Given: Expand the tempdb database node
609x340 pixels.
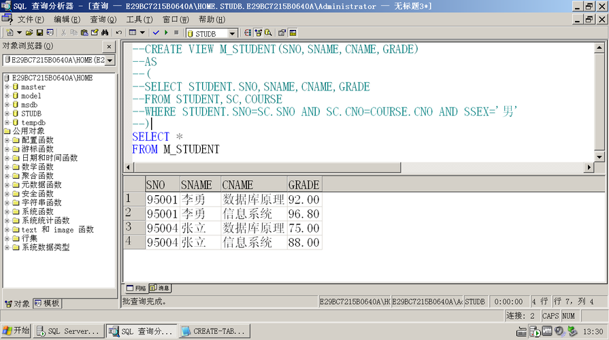Looking at the screenshot, I should tap(7, 122).
